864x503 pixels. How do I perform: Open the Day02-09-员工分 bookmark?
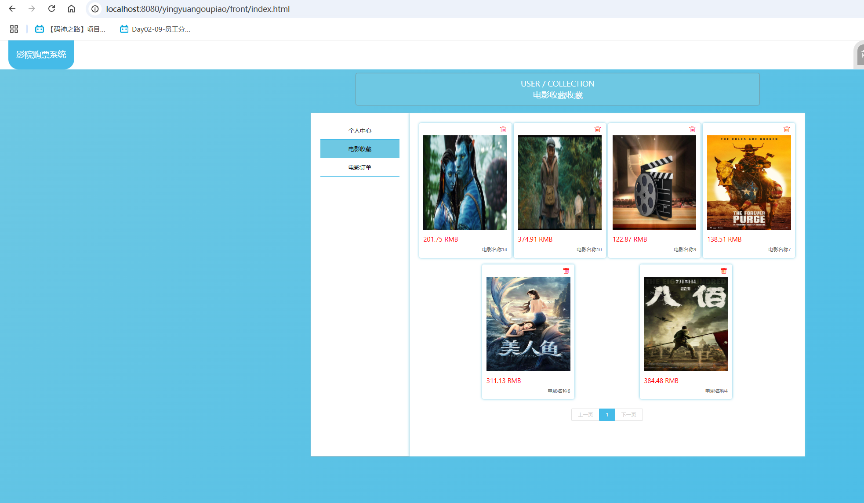click(x=155, y=29)
